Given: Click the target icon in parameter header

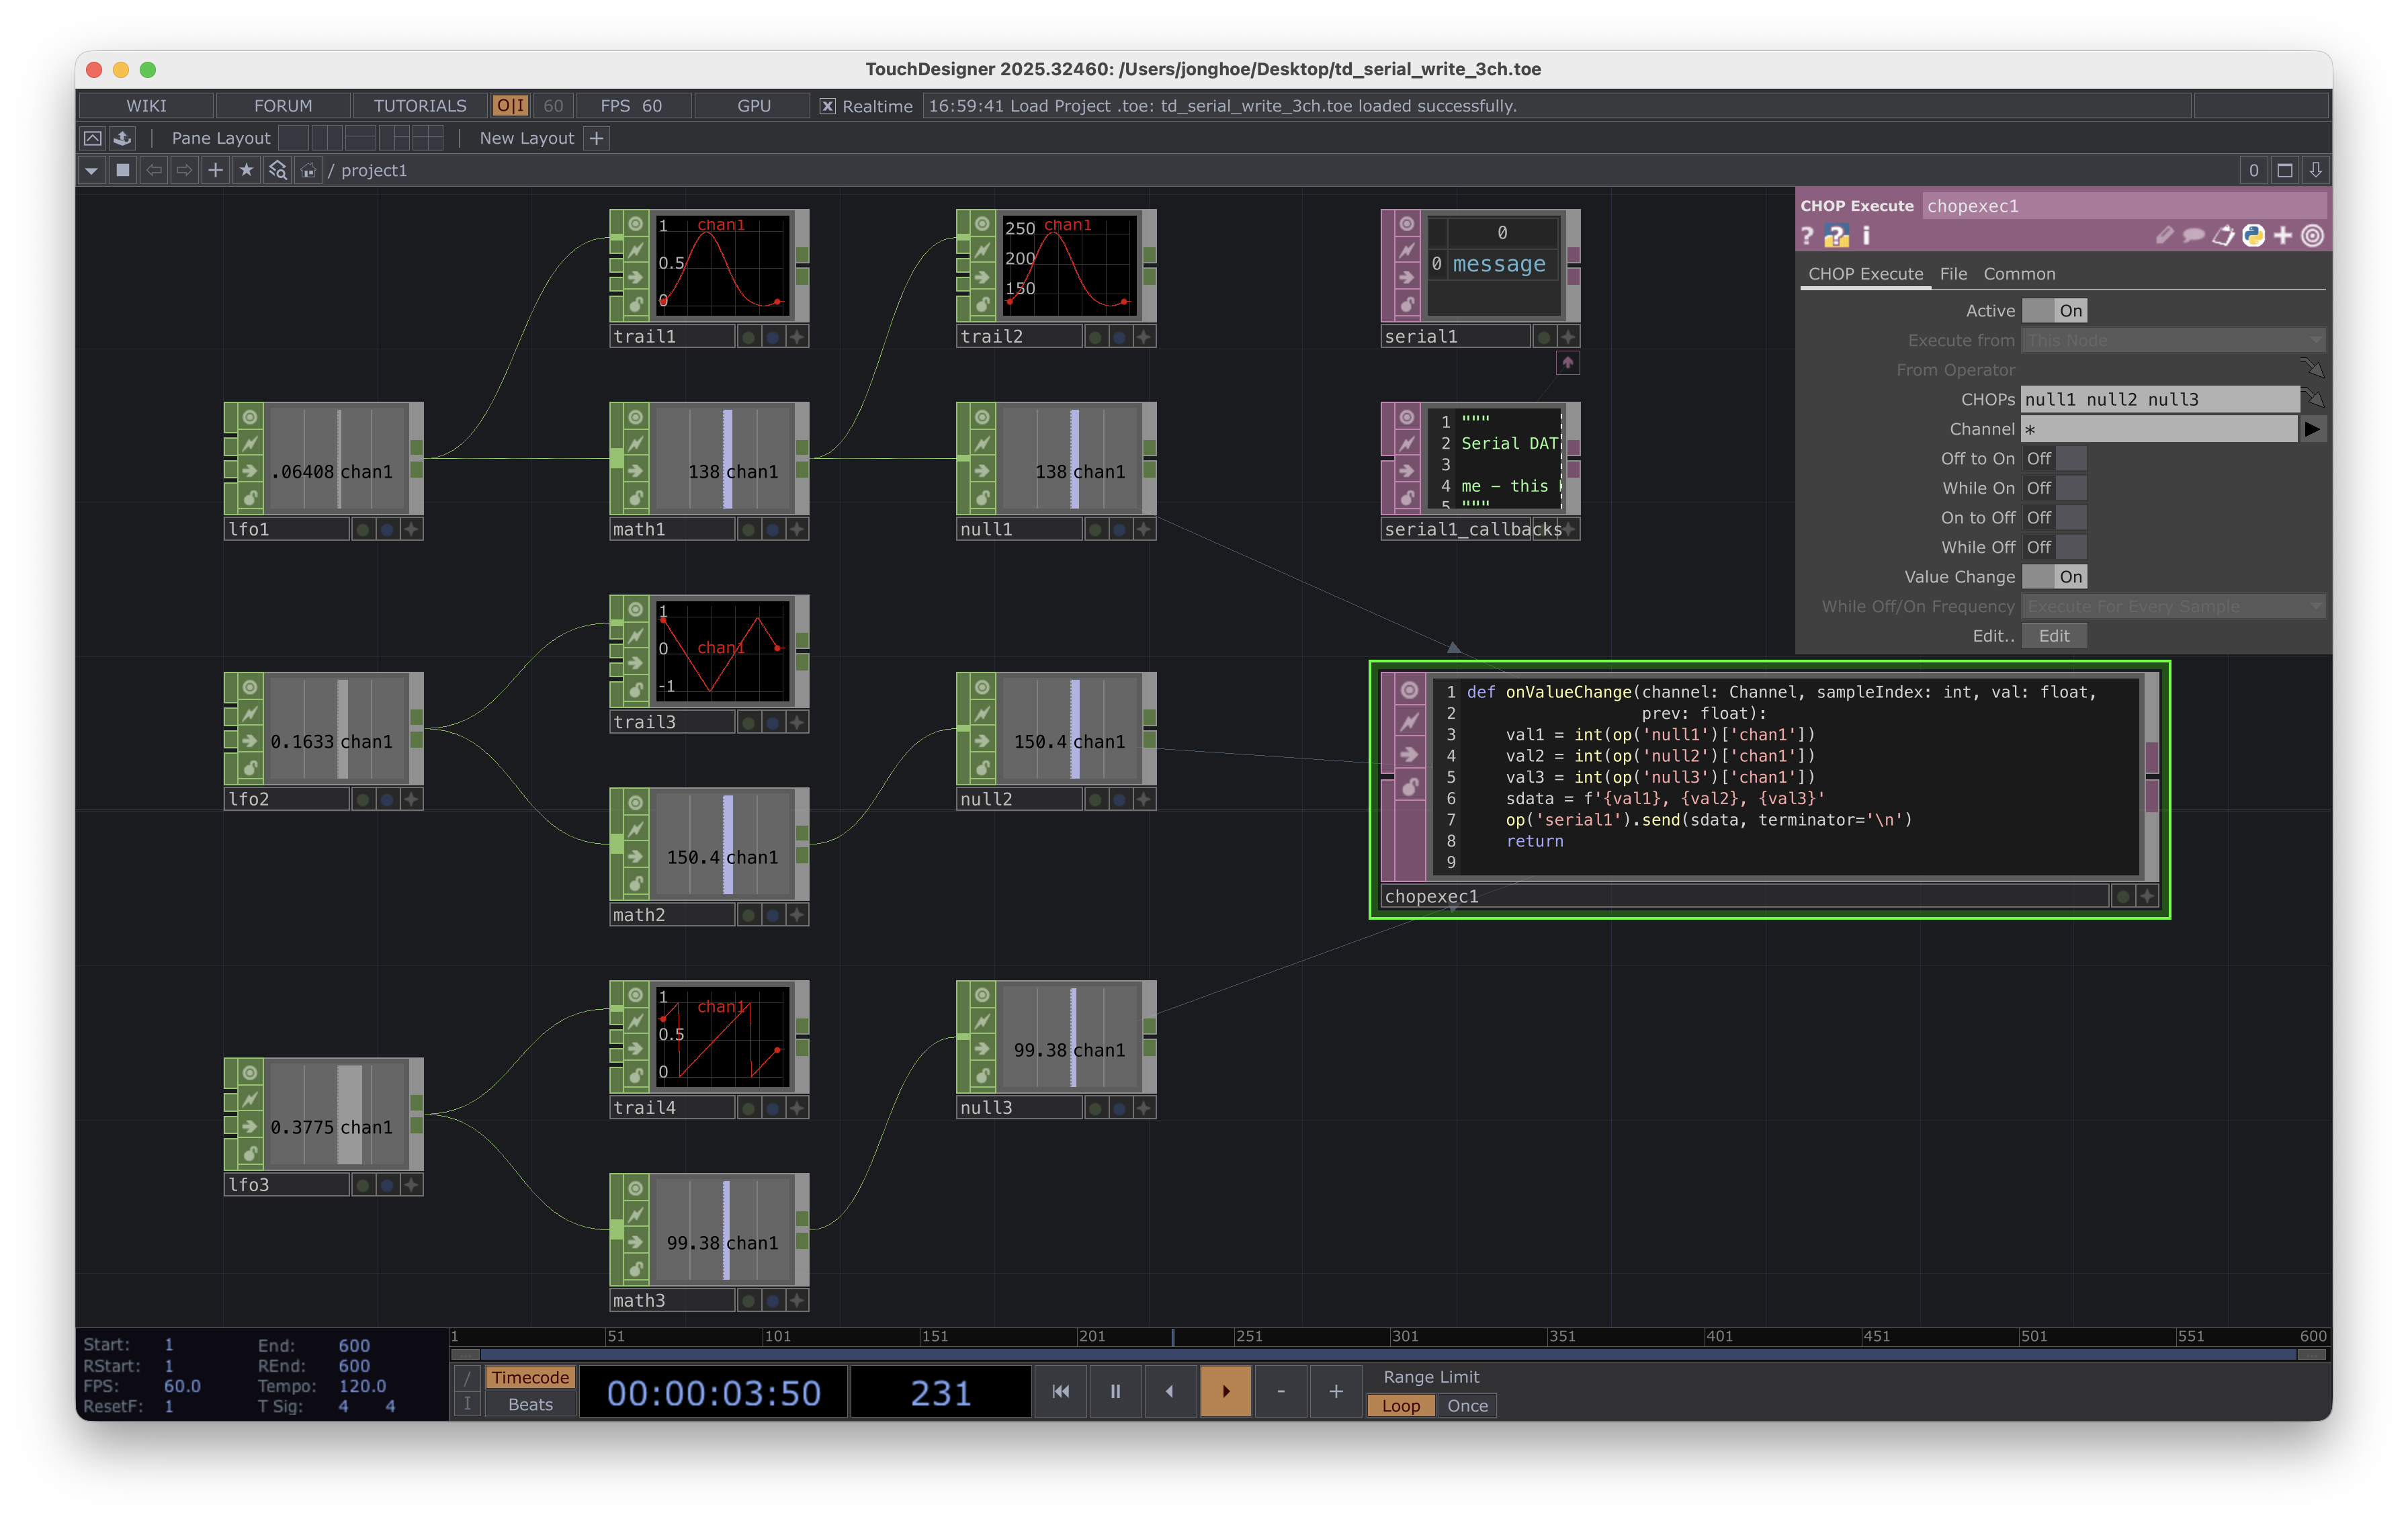Looking at the screenshot, I should tap(2312, 236).
